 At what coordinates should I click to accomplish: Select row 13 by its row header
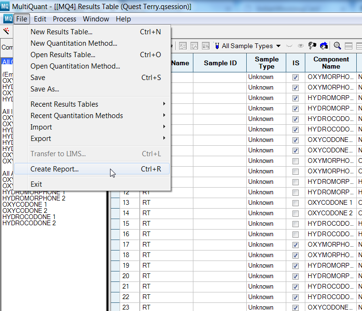pos(115,203)
